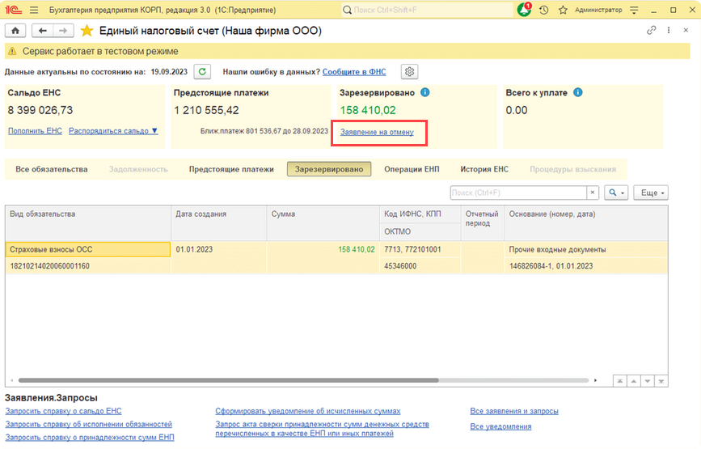Screen dimensions: 701x449
Task: Switch to История ЕНС tab
Action: tap(484, 169)
